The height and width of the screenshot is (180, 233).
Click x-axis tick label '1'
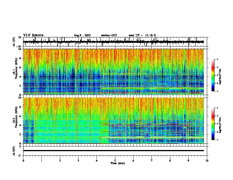tap(41, 161)
